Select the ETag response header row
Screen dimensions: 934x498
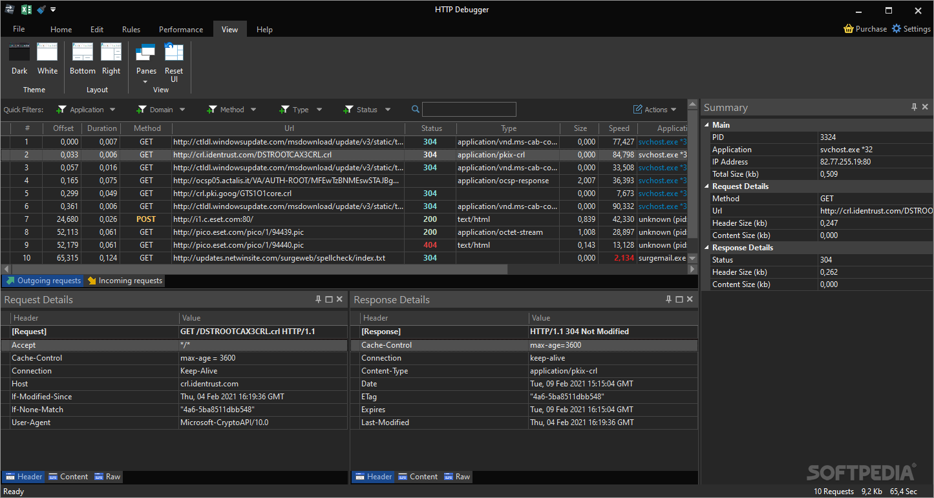coord(524,397)
